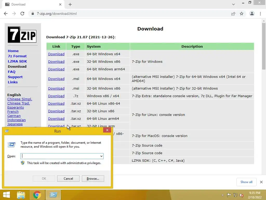Switch language to Chinese Simpl.
This screenshot has height=200, width=266.
pos(20,99)
